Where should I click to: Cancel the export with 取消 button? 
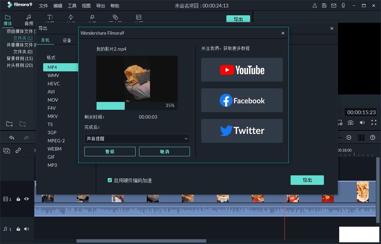(x=164, y=152)
